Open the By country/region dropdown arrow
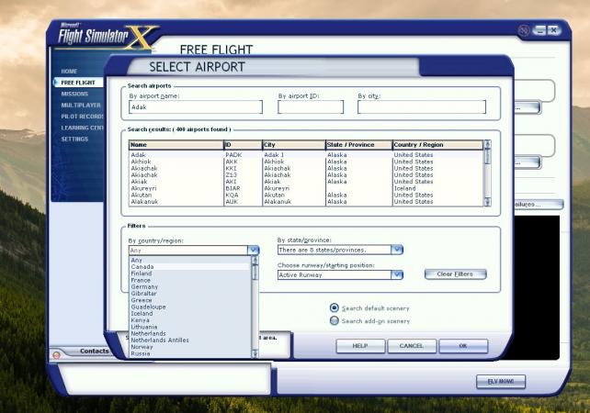The height and width of the screenshot is (413, 590). 254,250
